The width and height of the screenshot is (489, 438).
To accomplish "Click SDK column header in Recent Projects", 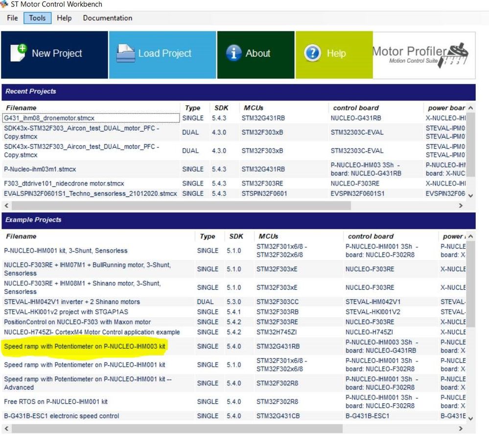I will click(221, 108).
